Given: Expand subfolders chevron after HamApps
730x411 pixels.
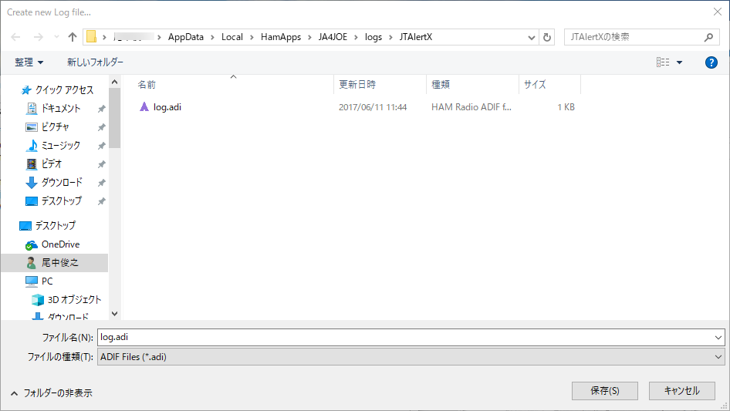Looking at the screenshot, I should (x=309, y=37).
